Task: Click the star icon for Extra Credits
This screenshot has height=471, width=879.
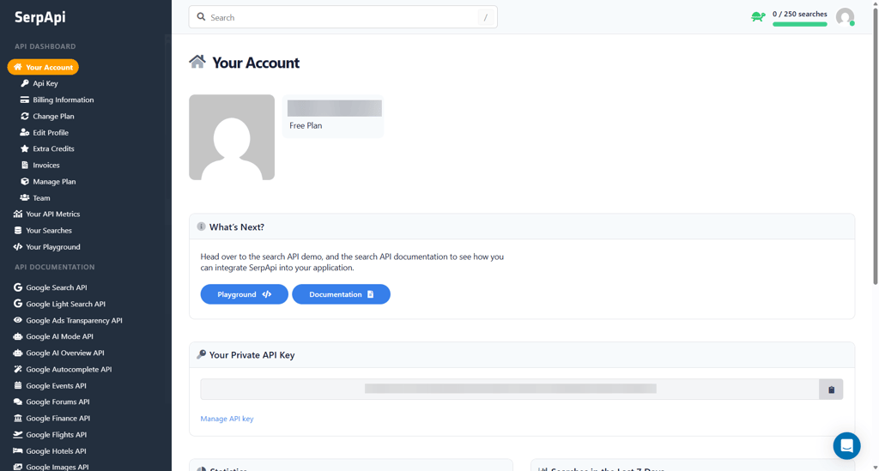Action: tap(25, 149)
